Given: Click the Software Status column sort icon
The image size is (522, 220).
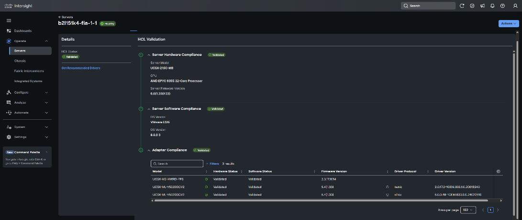Looking at the screenshot, I should click(x=314, y=172).
